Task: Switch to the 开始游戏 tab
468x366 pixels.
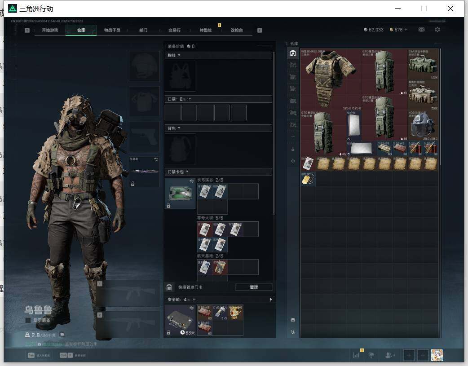Action: [x=50, y=30]
